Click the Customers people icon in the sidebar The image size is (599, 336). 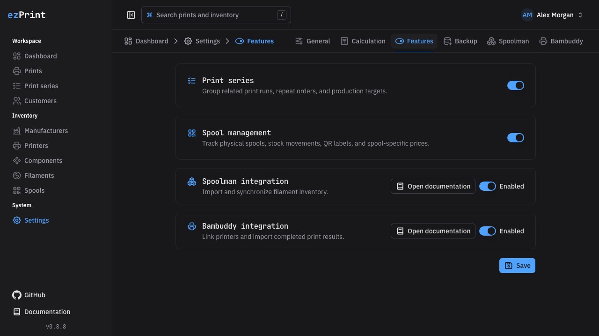(17, 101)
